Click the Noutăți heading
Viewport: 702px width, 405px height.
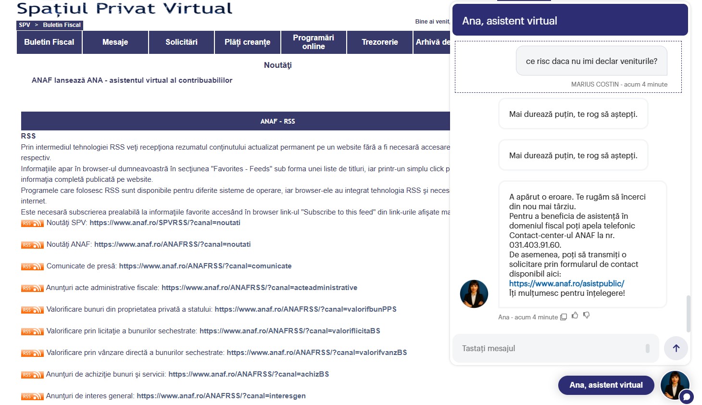pyautogui.click(x=278, y=65)
